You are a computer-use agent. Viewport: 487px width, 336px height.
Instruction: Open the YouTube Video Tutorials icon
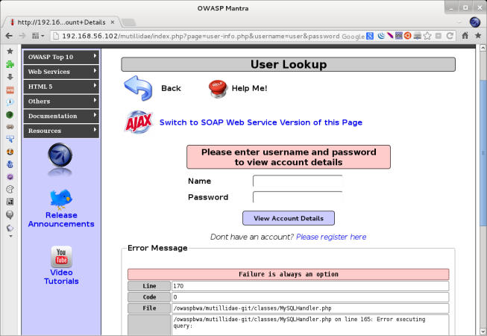(60, 257)
